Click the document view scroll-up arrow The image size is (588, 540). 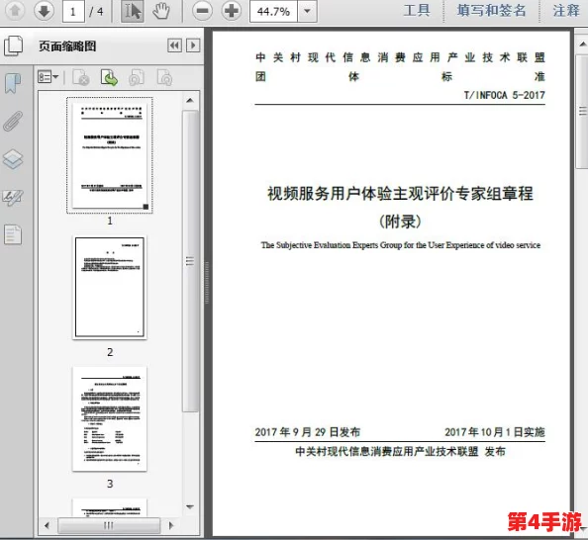[x=583, y=44]
